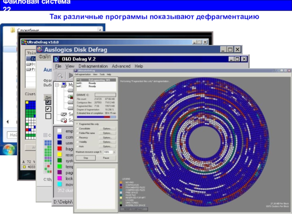Toggle the first disk checkbox in Auslogics
This screenshot has width=292, height=219.
point(48,103)
